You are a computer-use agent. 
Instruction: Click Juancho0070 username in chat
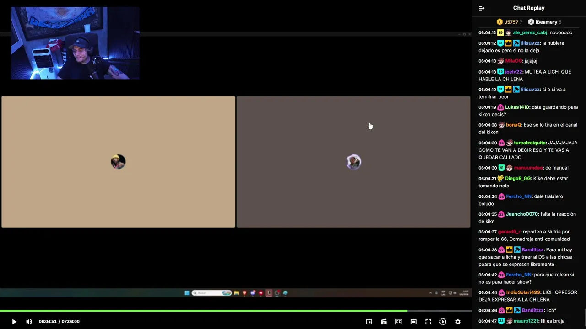(522, 214)
